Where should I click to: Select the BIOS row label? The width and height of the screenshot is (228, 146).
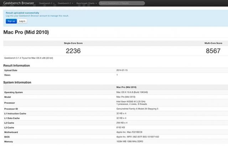(7, 137)
